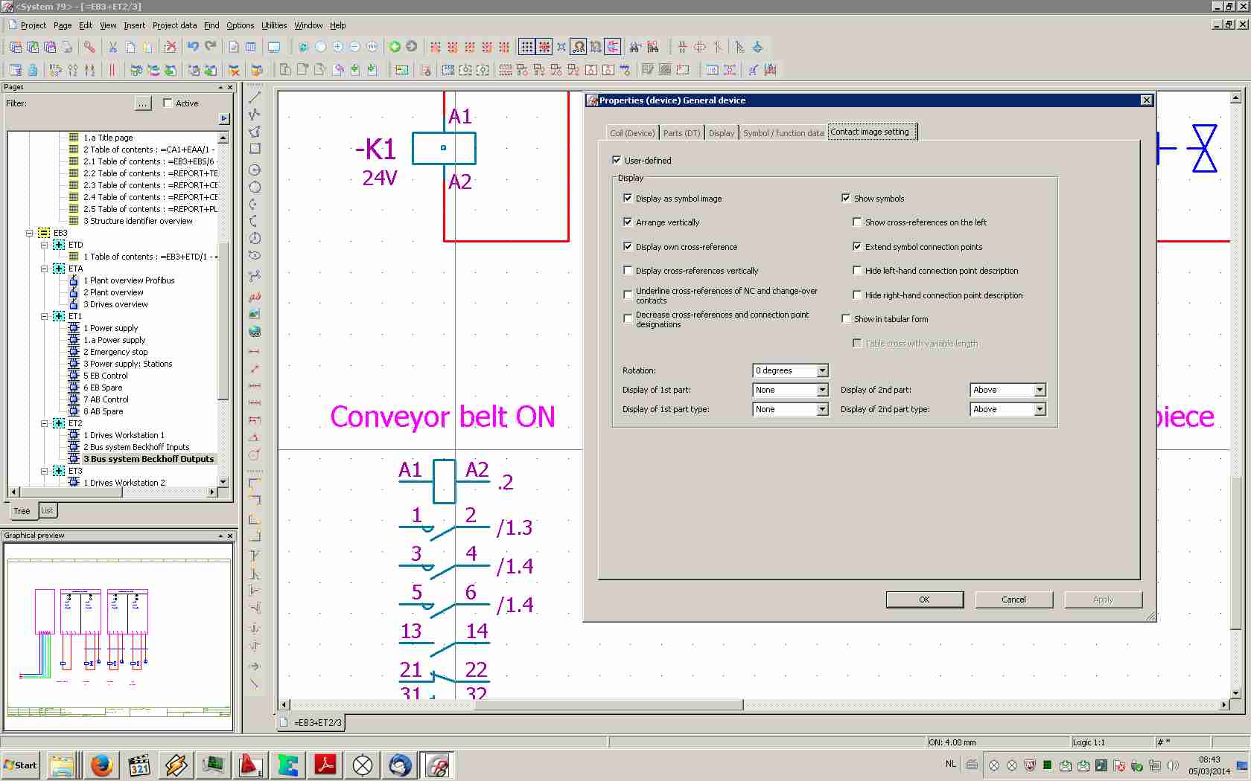Open the Project data menu

coord(174,25)
